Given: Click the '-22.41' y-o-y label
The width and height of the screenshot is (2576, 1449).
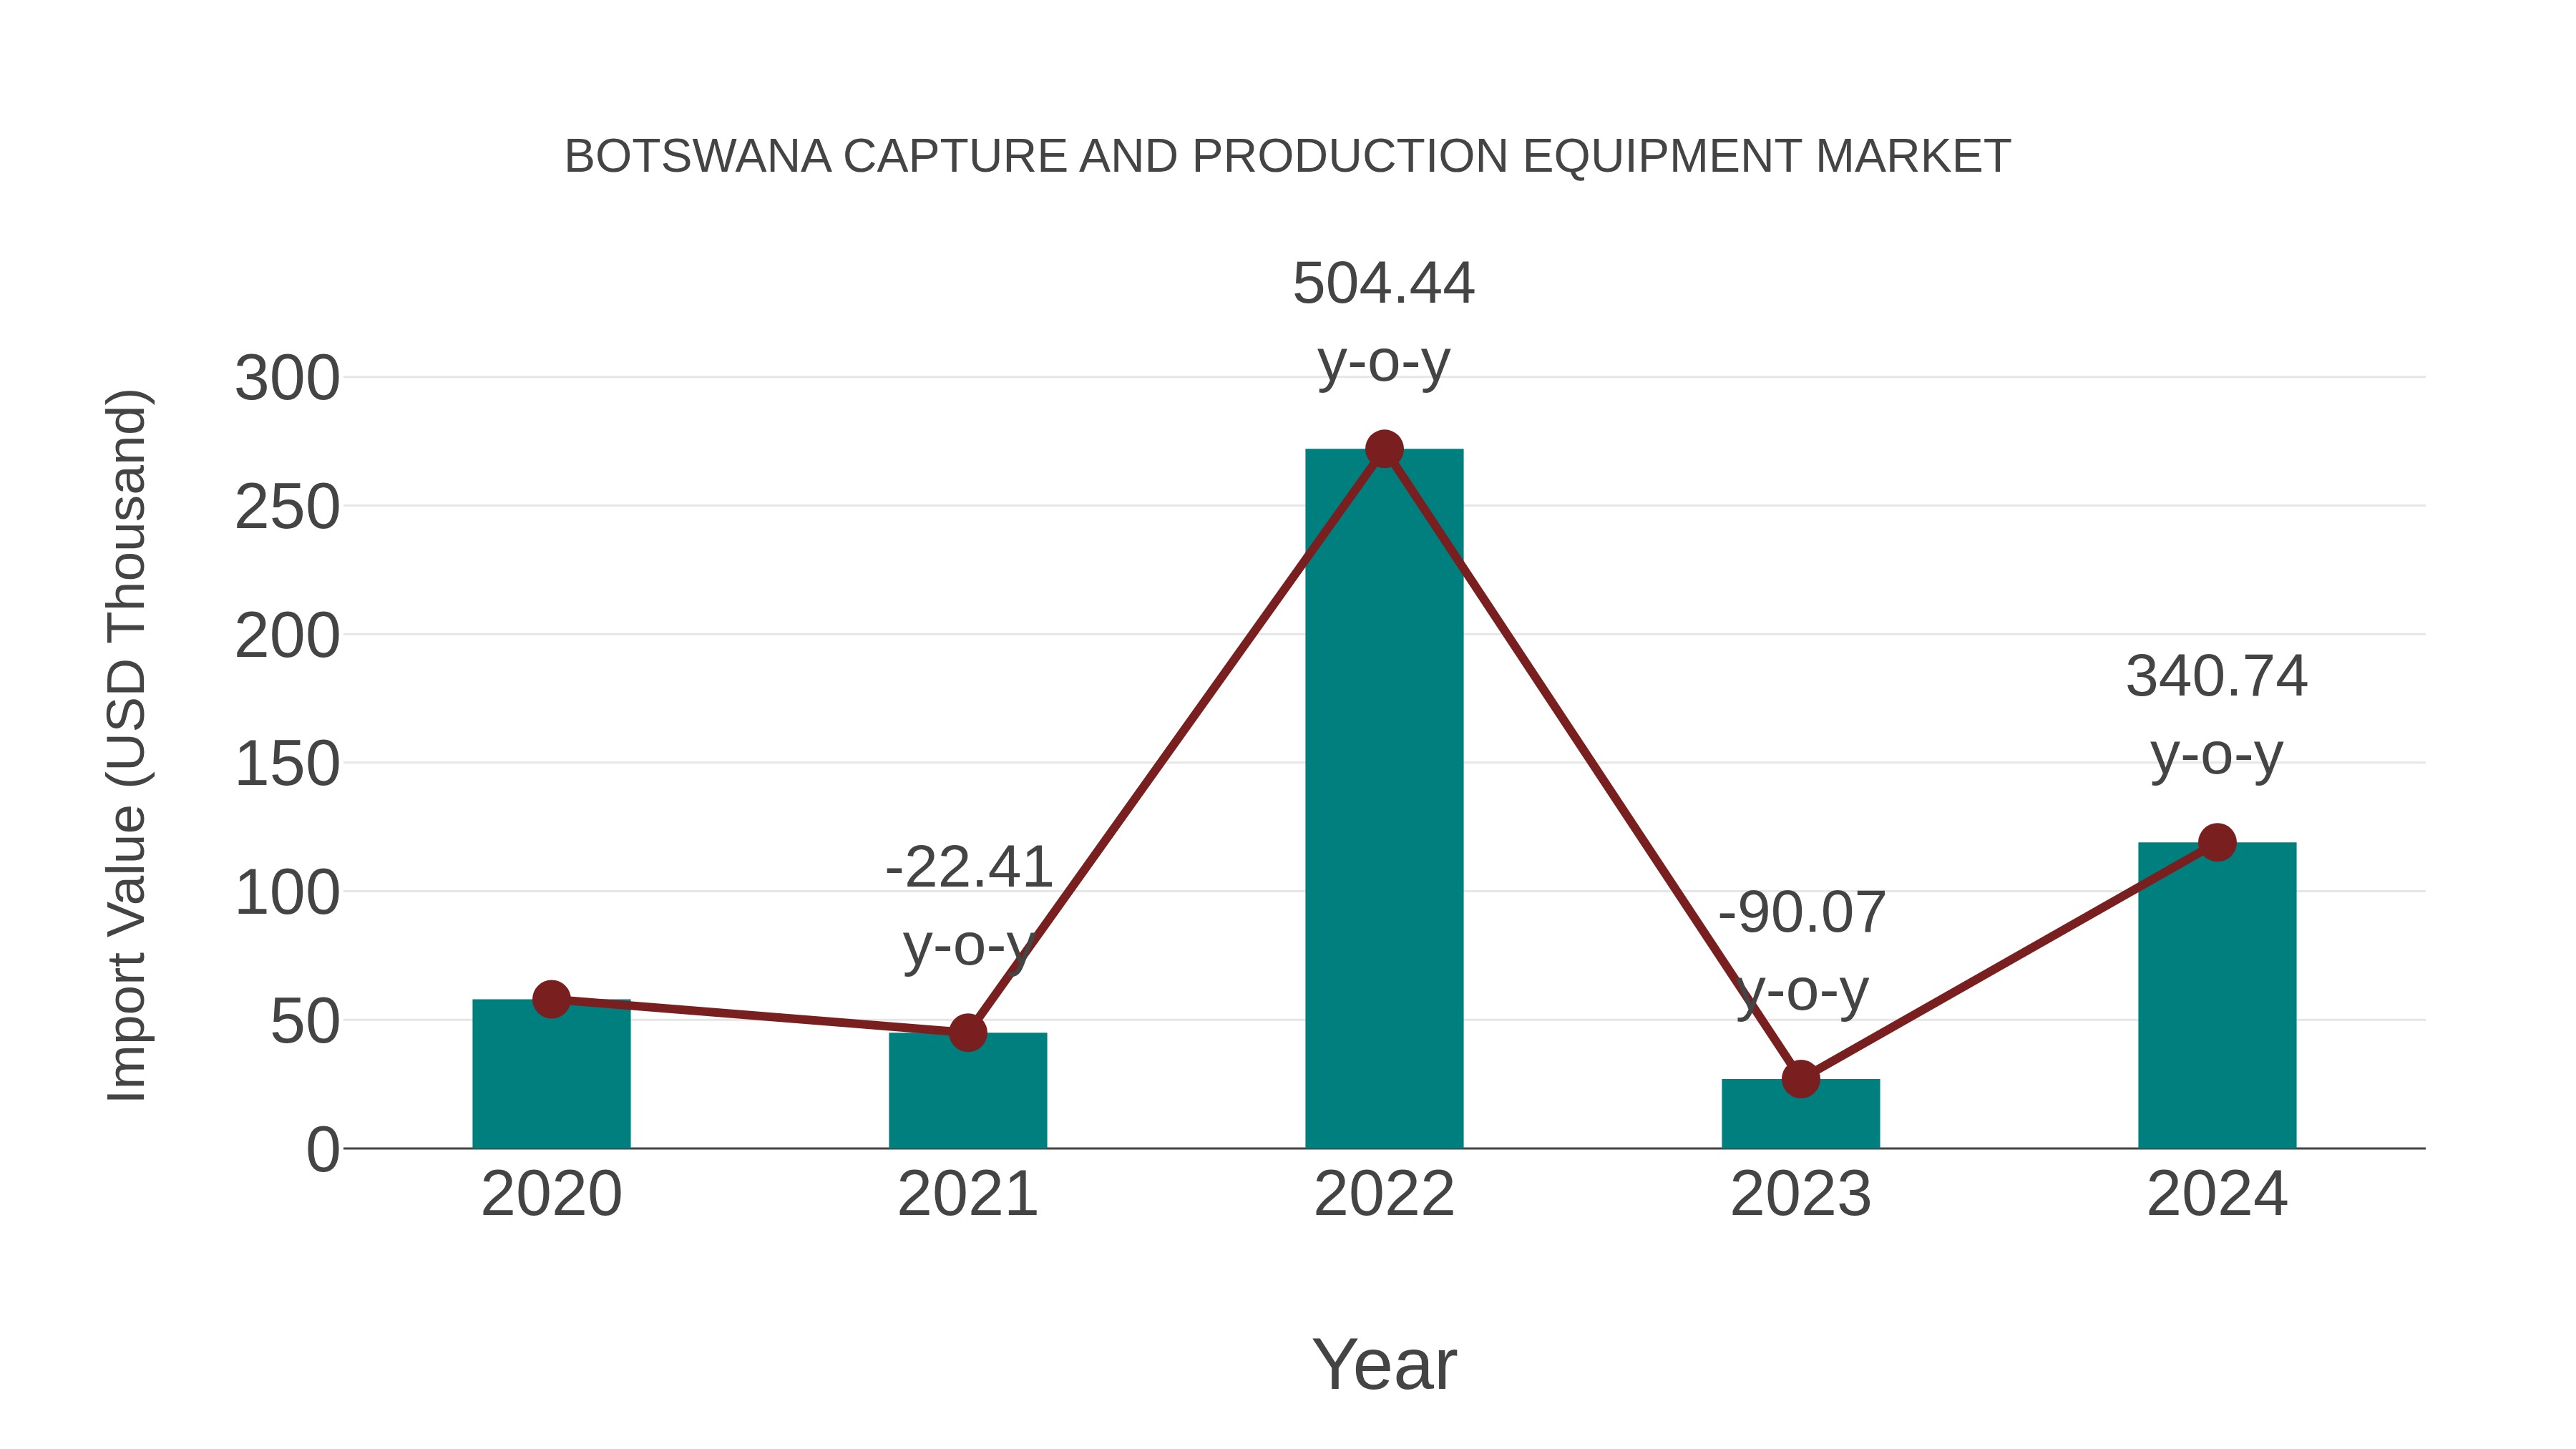Looking at the screenshot, I should click(969, 906).
